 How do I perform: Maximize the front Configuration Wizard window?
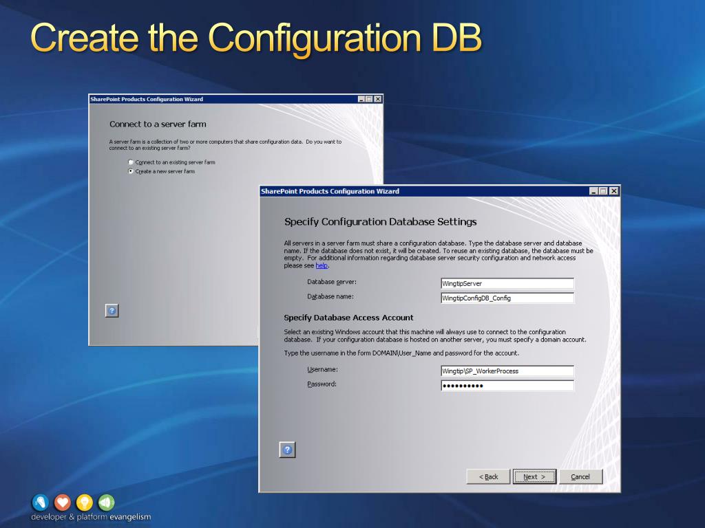point(603,191)
